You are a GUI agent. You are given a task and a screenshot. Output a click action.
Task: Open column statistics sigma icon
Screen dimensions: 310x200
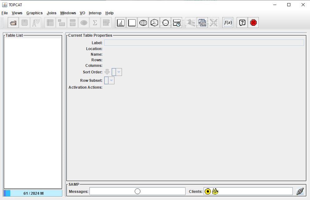pos(95,23)
